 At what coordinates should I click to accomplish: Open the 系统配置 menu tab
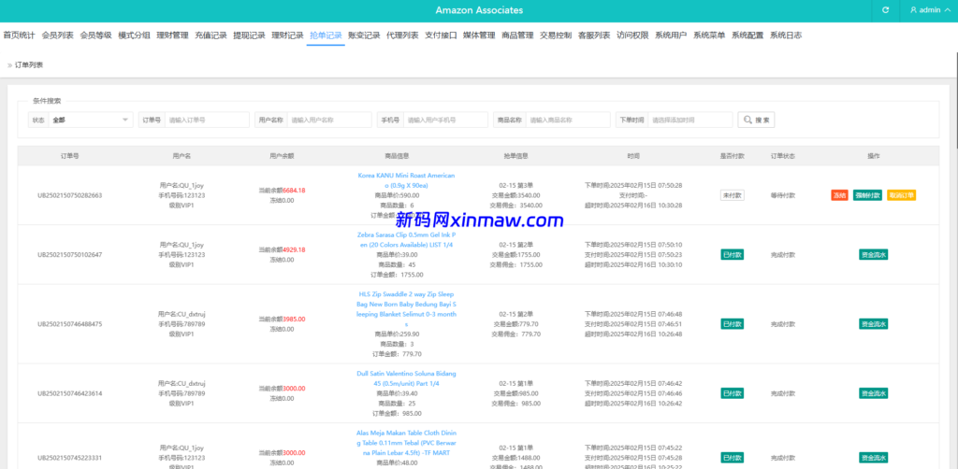748,36
